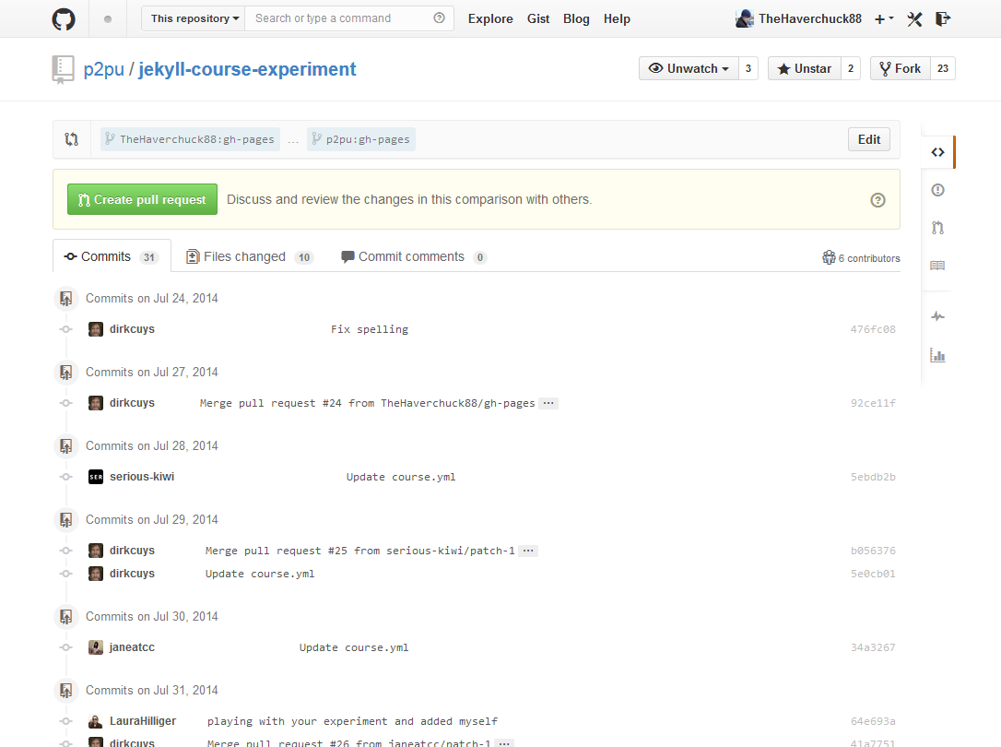Open the 6 contributors link
Screen dimensions: 1001x747
tap(862, 258)
